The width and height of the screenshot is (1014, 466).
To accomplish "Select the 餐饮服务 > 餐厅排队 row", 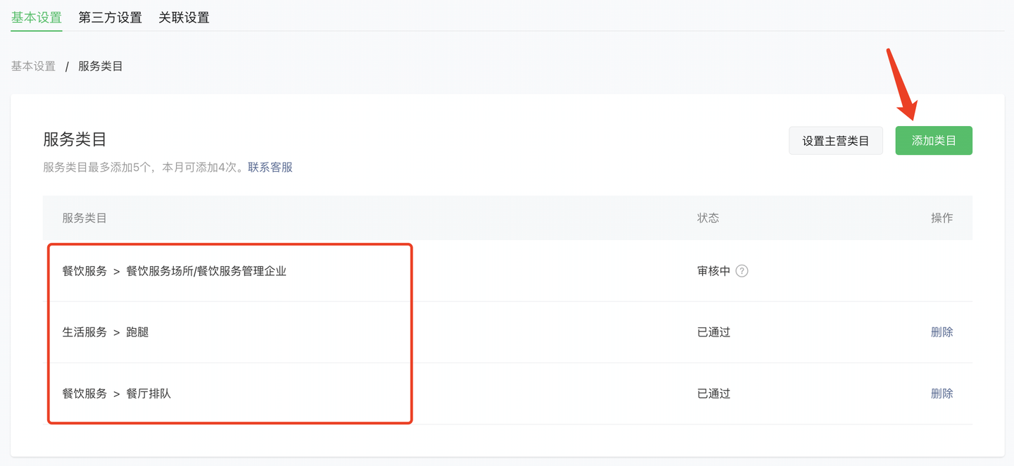I will coord(507,393).
